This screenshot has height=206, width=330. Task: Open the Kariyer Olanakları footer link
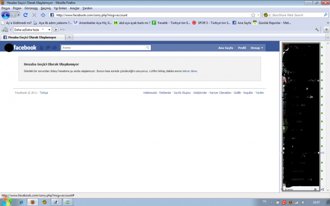(x=220, y=92)
